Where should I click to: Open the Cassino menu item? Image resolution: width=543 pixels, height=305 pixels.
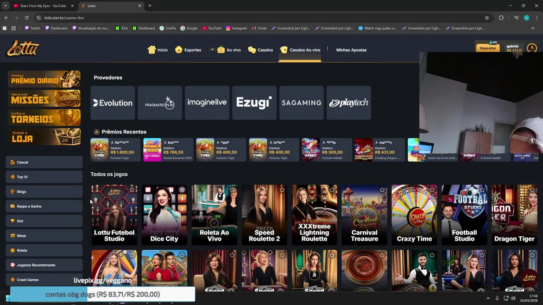[x=260, y=50]
